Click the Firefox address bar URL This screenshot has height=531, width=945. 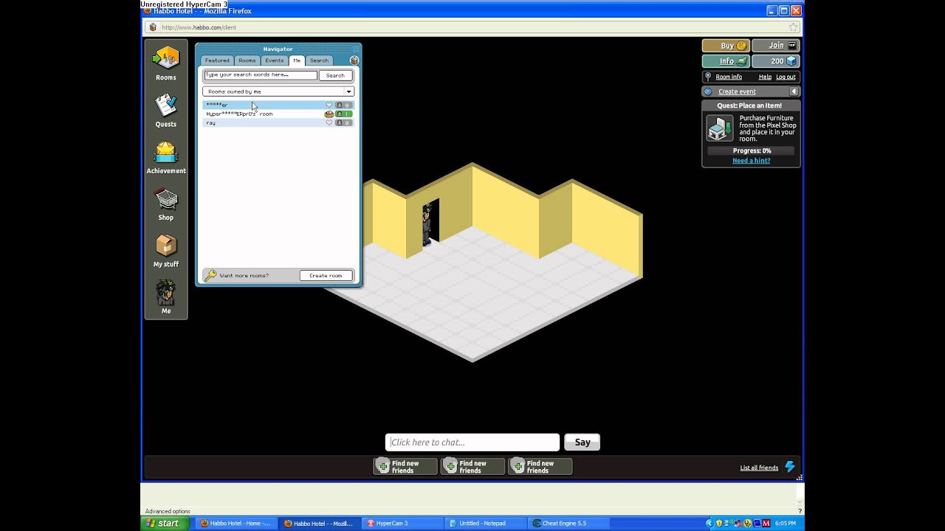point(199,27)
